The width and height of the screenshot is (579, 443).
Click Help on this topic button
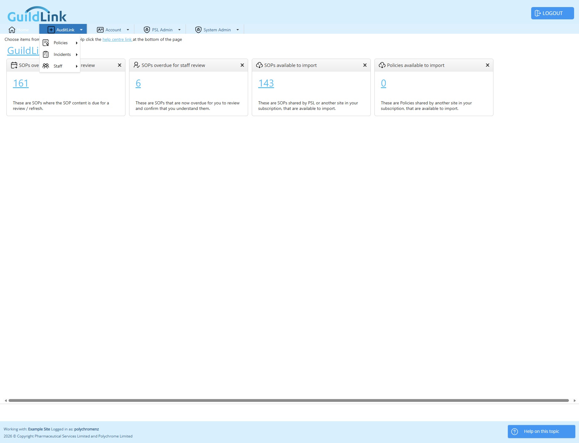point(541,431)
